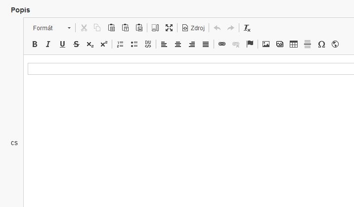Insert a numbered list
The height and width of the screenshot is (207, 354).
[120, 44]
